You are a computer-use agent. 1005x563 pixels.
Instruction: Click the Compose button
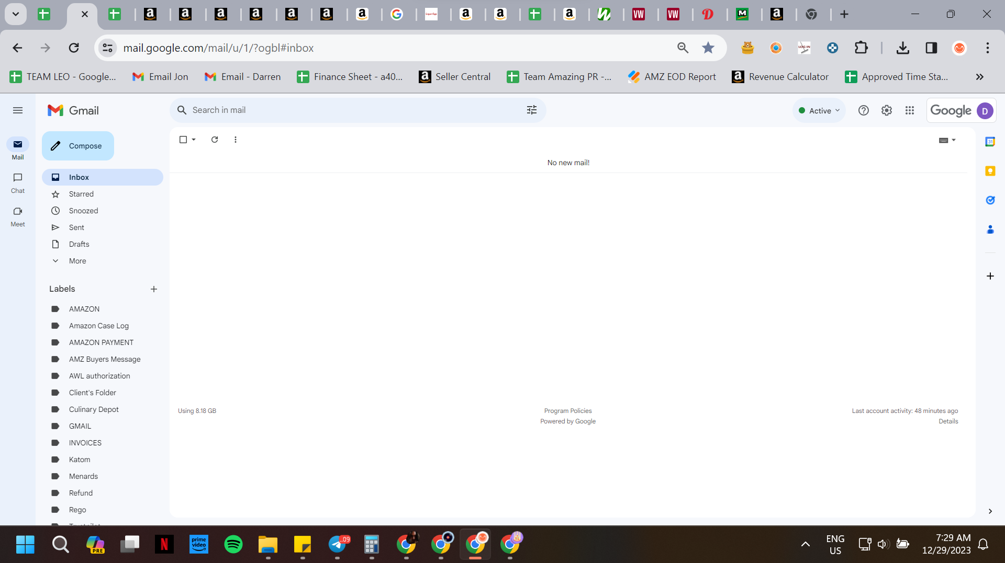point(78,146)
